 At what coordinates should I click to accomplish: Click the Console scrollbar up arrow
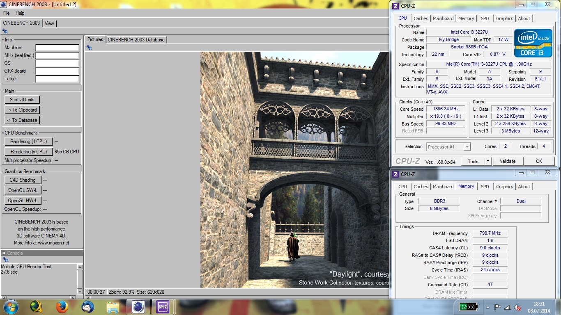[80, 267]
